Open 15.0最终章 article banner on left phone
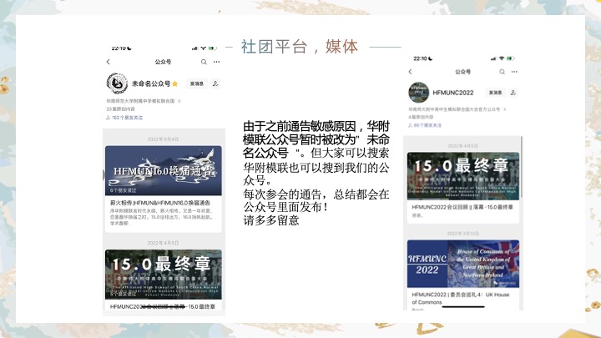The height and width of the screenshot is (338, 601). pos(164,274)
